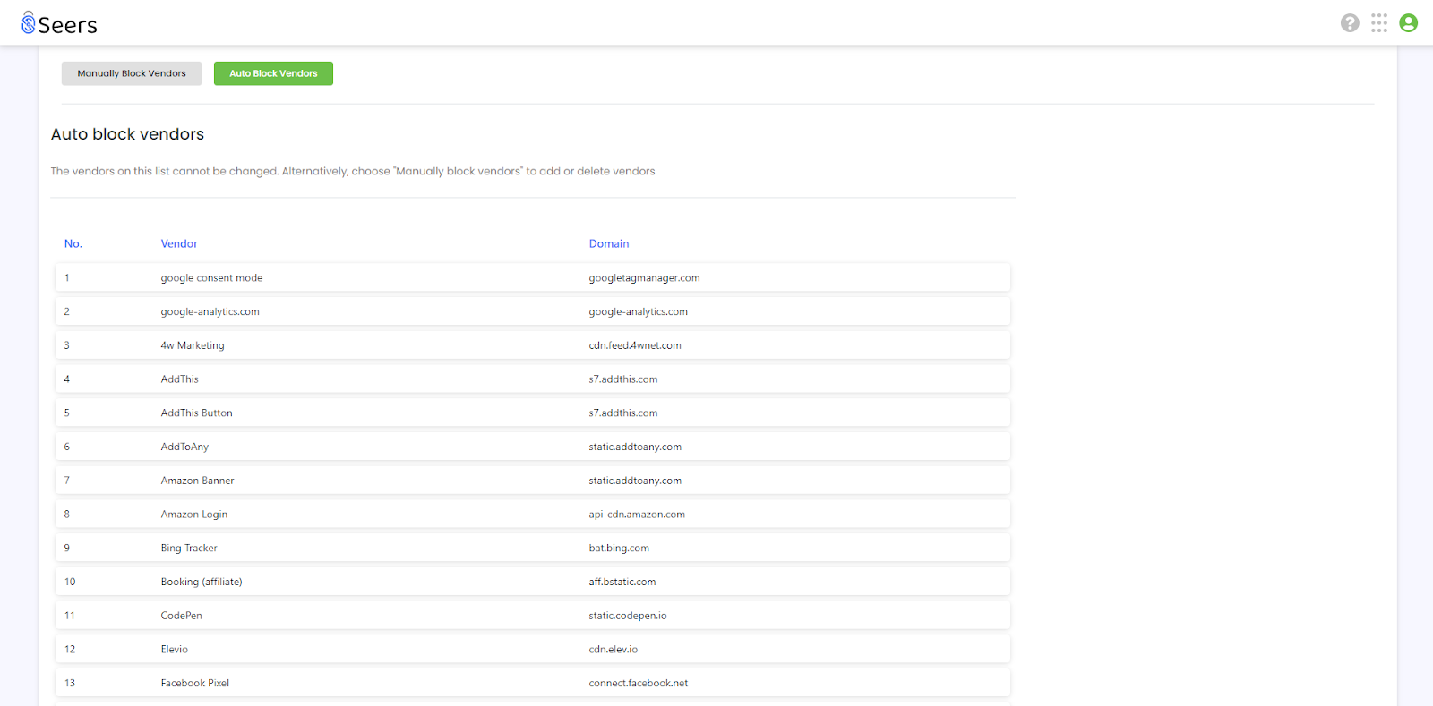Click the google-analytics.com vendor name
The image size is (1433, 706).
[210, 312]
